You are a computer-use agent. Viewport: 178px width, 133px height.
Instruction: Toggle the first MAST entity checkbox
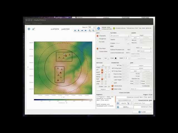coord(102,72)
